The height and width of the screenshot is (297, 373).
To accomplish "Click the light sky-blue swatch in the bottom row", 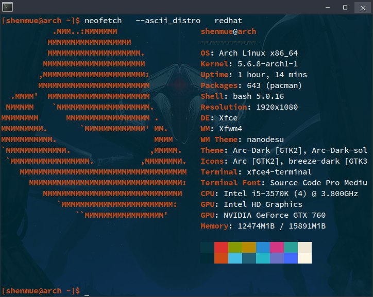I will pyautogui.click(x=235, y=258).
